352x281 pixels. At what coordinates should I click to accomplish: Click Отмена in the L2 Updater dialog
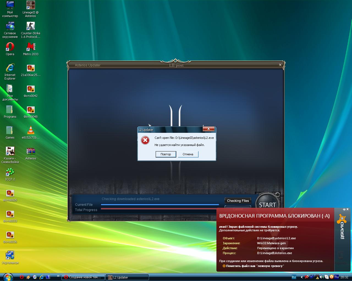coord(188,154)
